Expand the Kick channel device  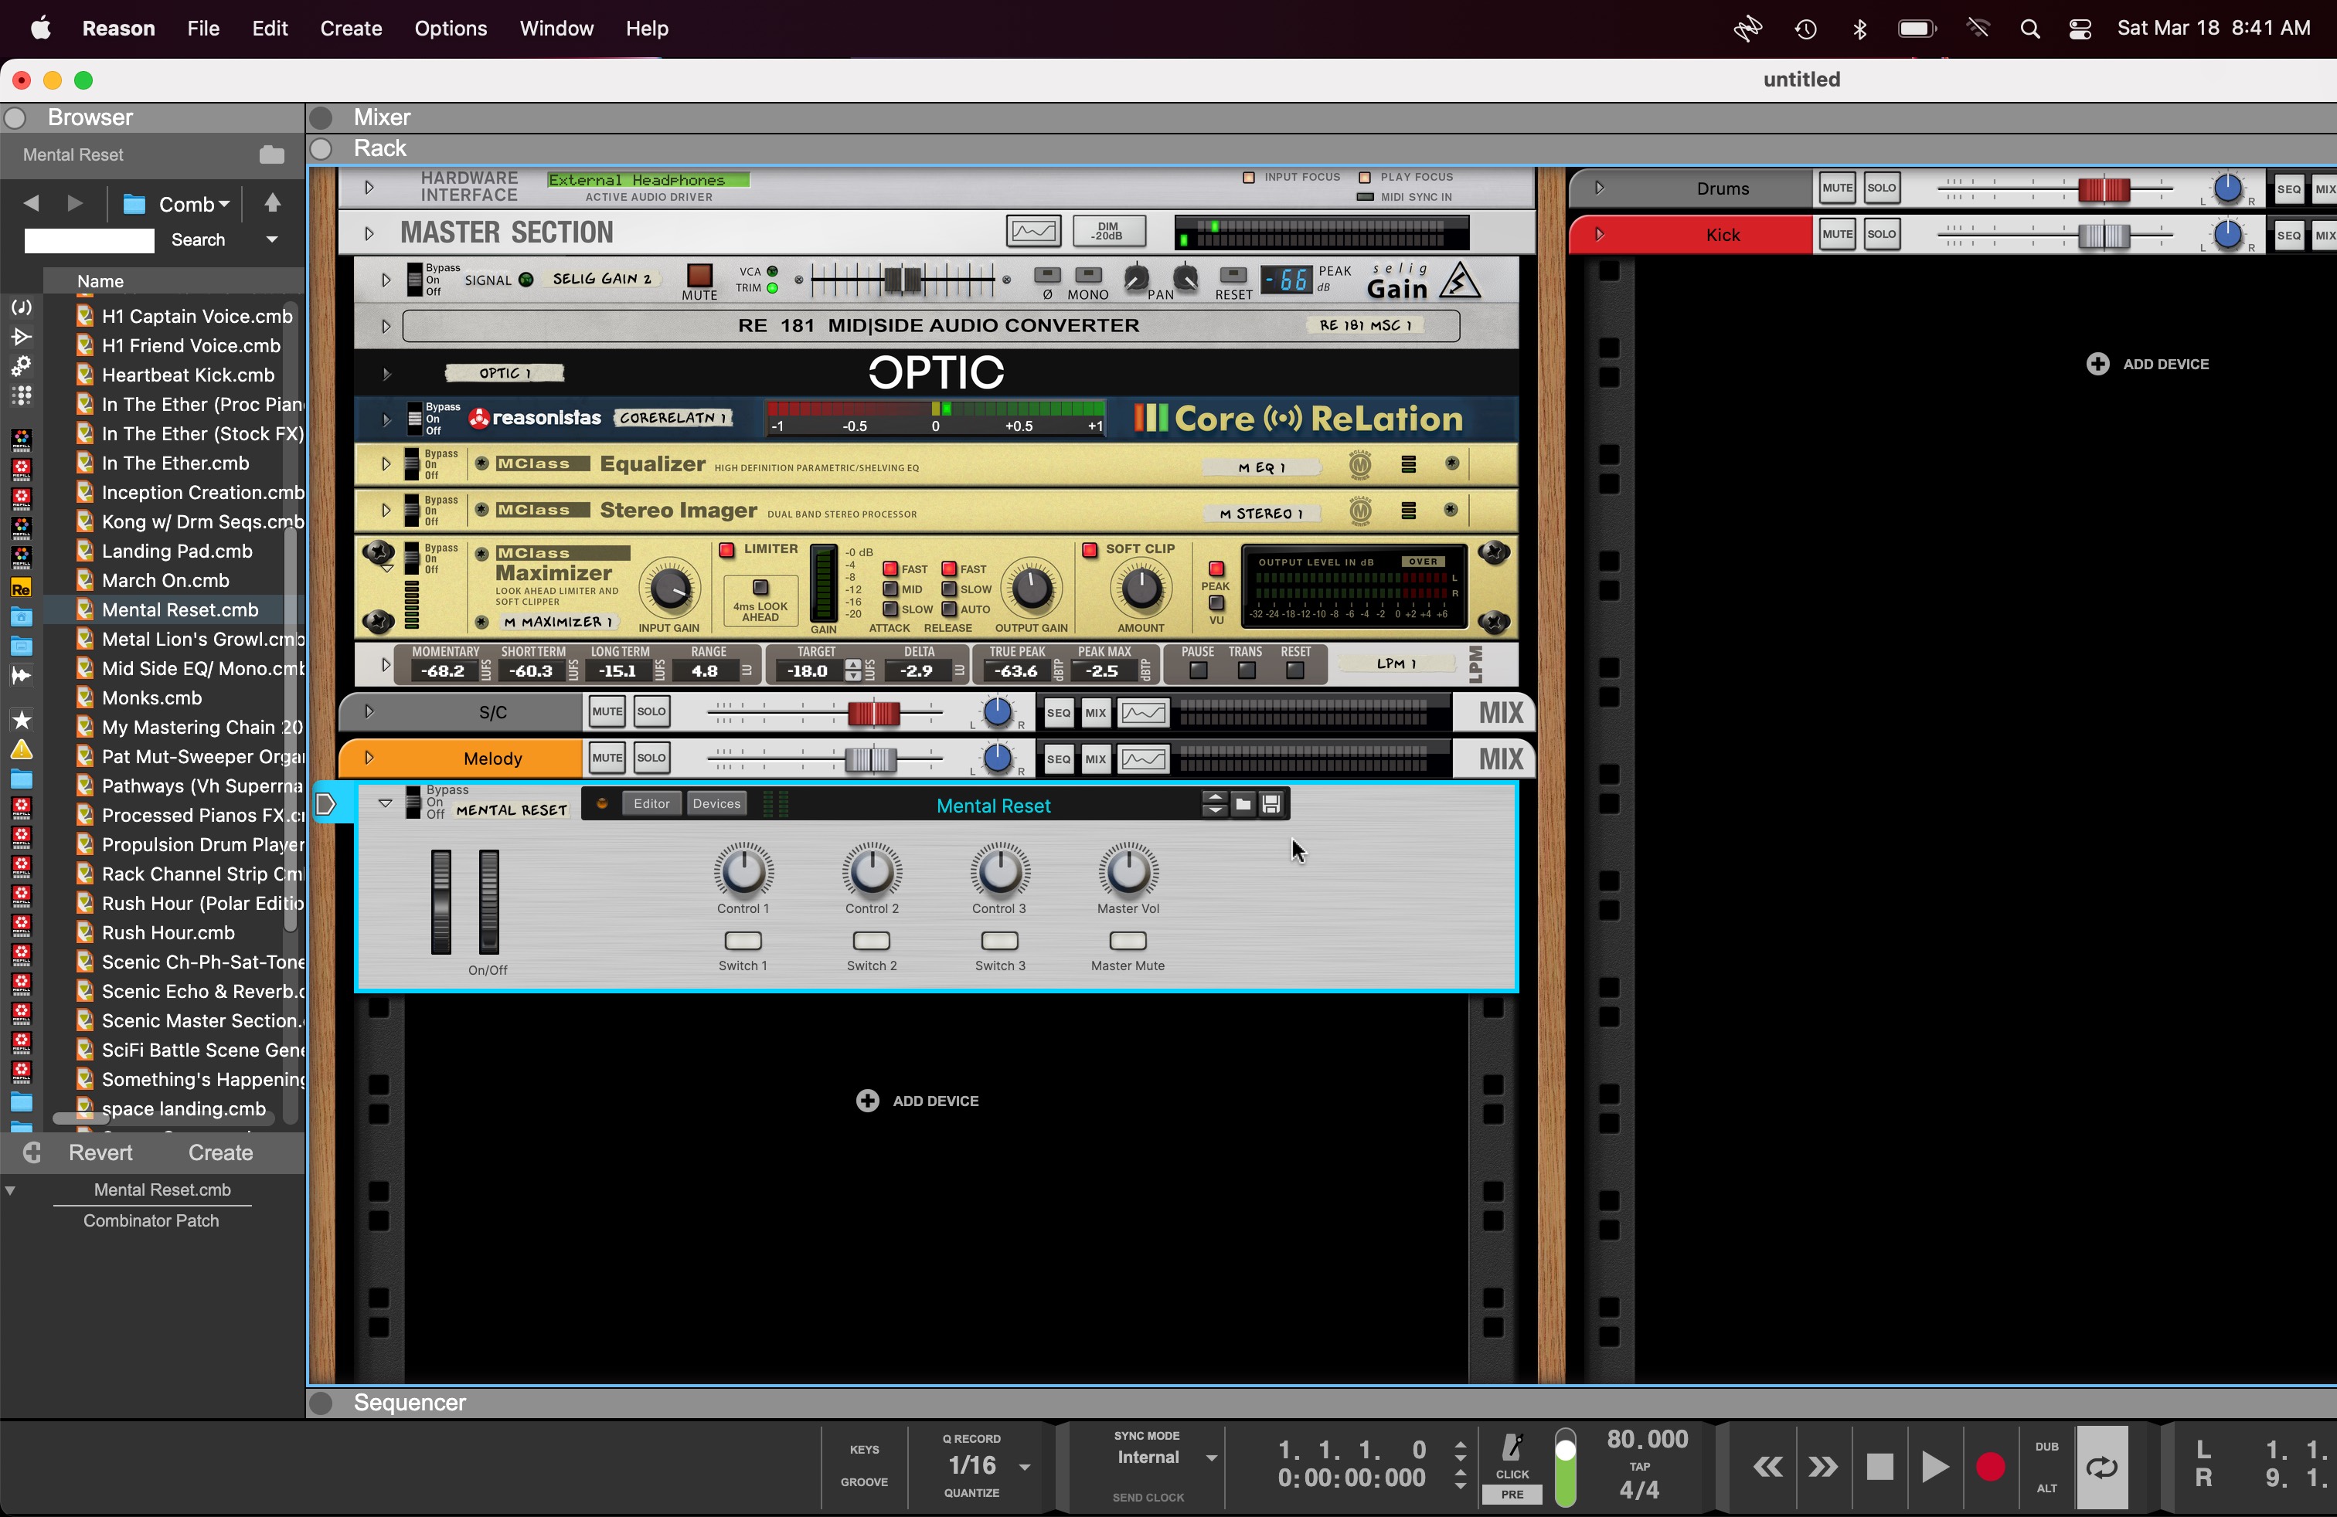pos(1599,235)
